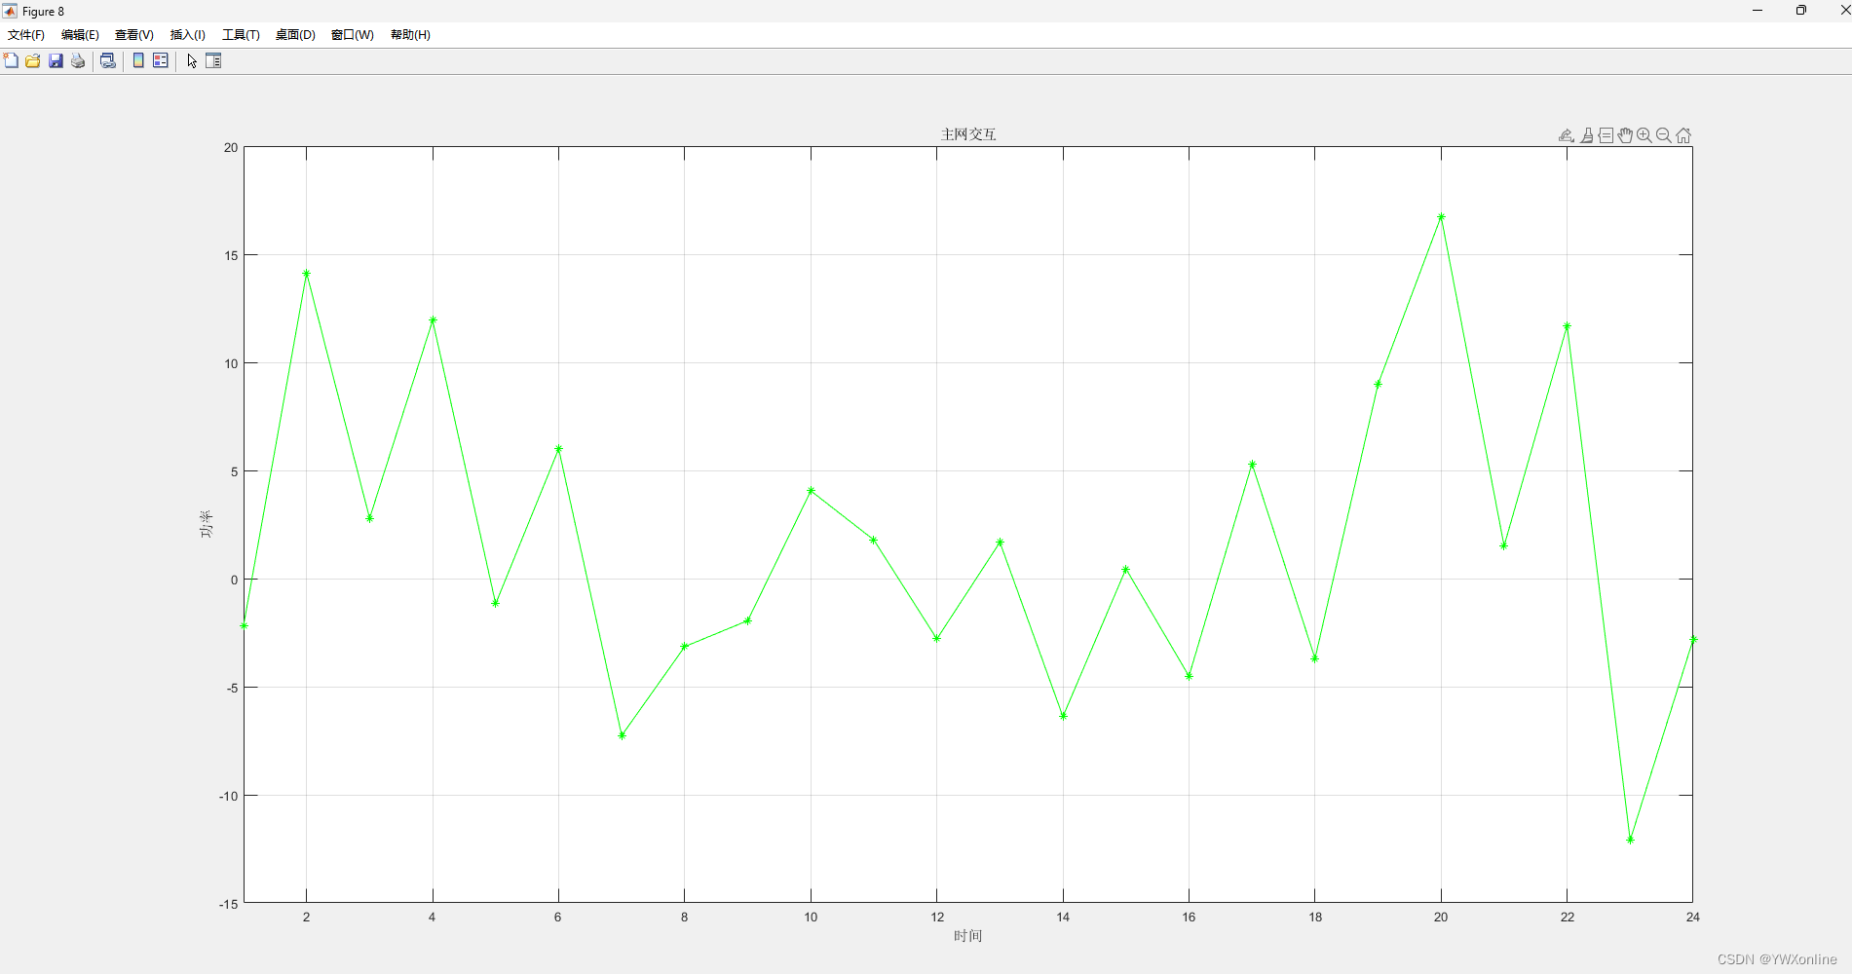Viewport: 1852px width, 974px height.
Task: Open the property inspector icon
Action: coord(213,60)
